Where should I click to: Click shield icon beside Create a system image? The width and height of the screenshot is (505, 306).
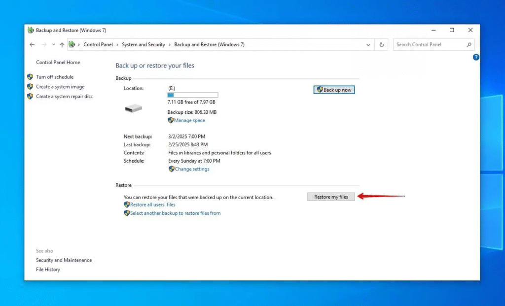click(30, 87)
